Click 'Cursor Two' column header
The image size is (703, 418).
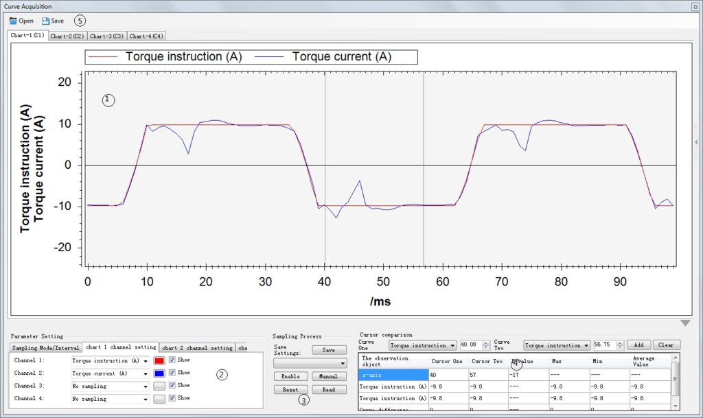(x=487, y=361)
